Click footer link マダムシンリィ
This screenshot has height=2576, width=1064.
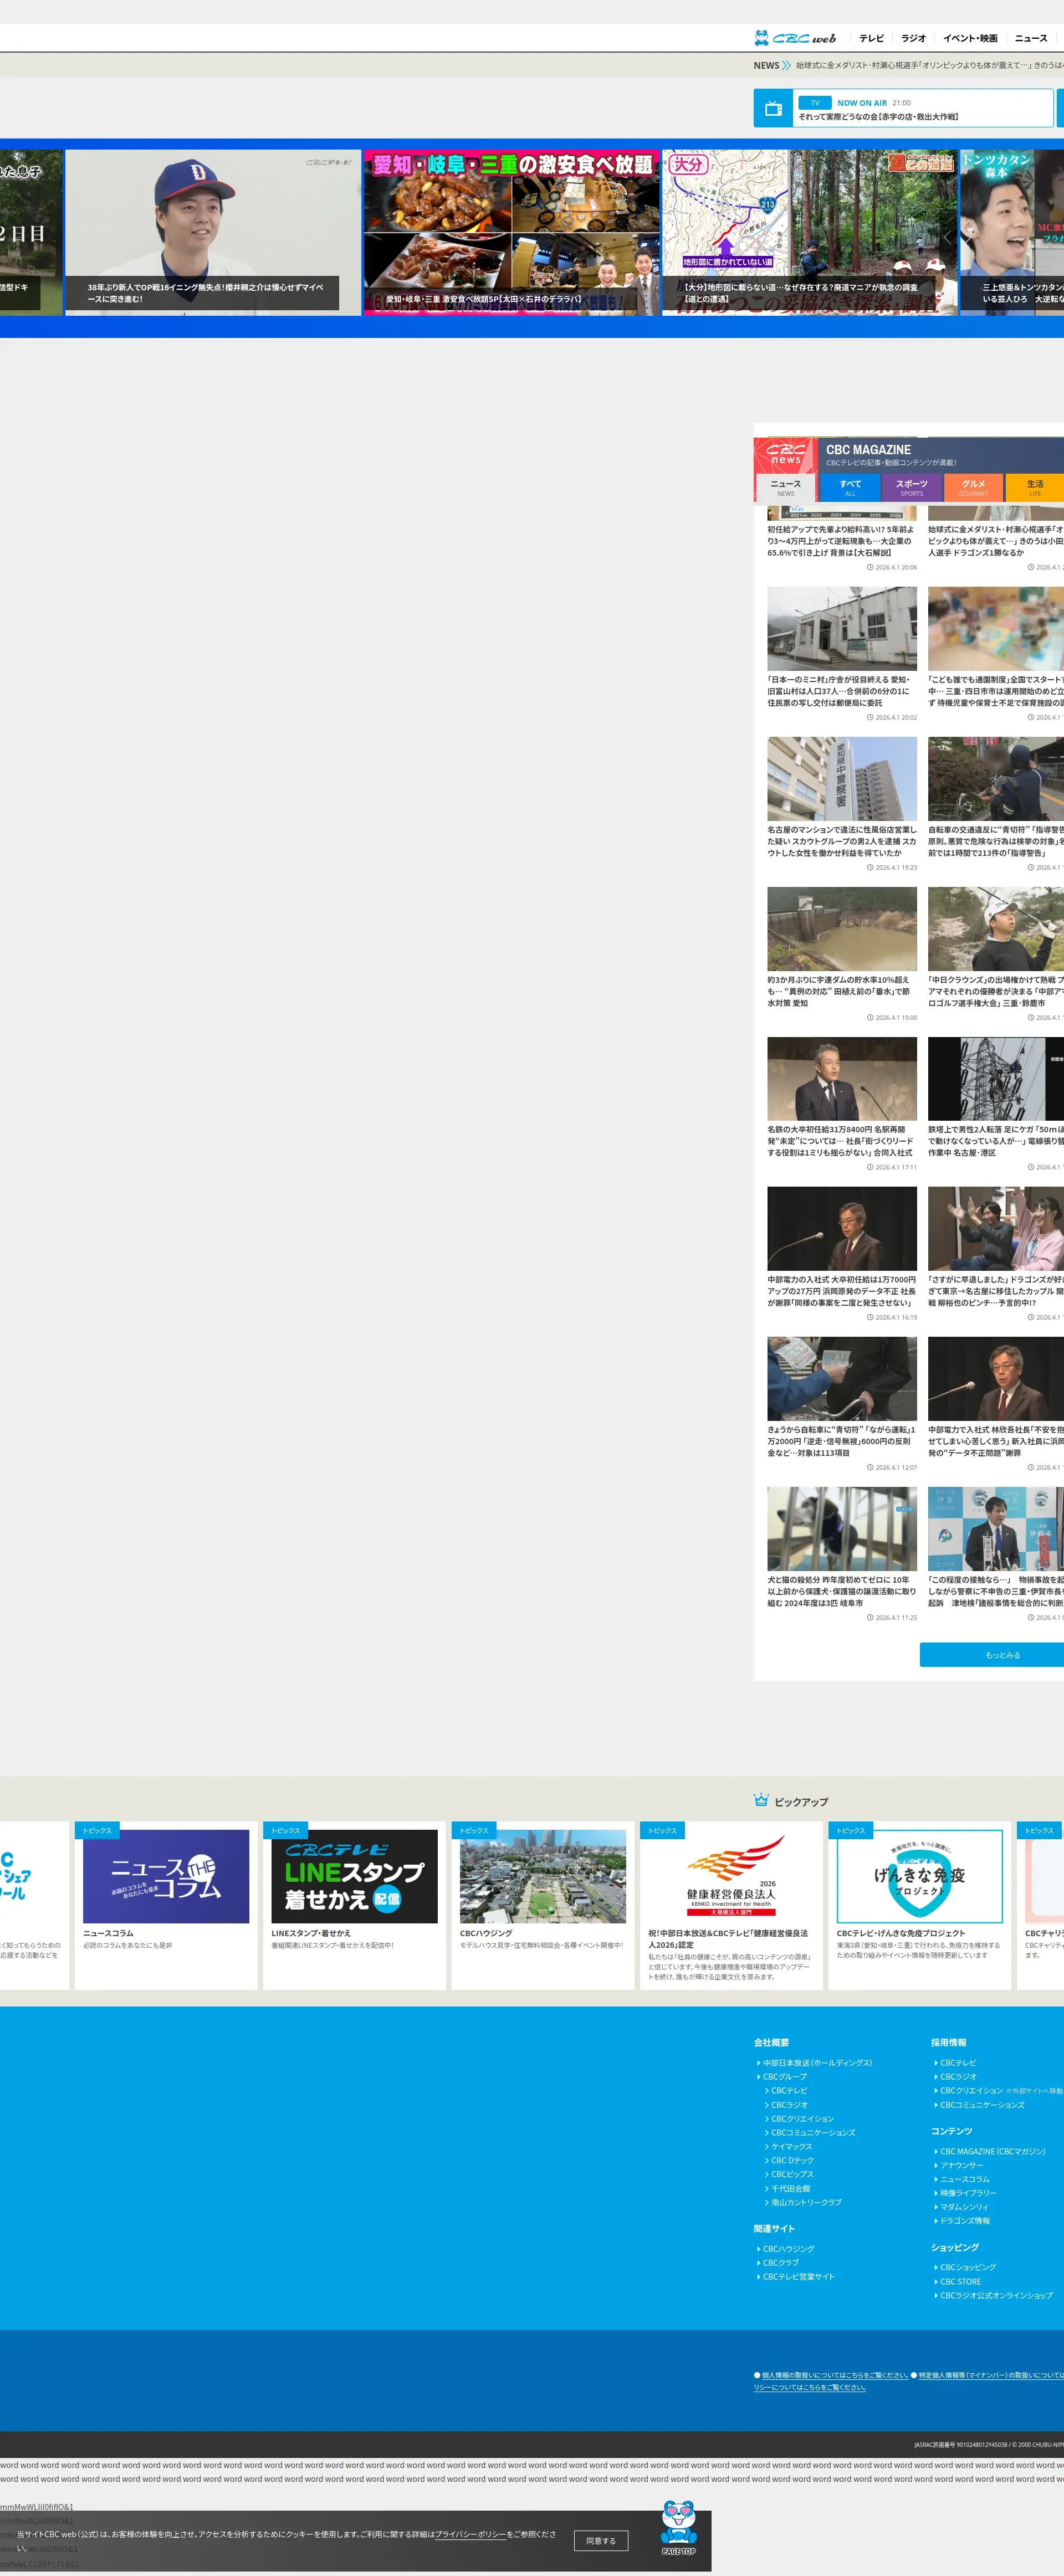(964, 2207)
